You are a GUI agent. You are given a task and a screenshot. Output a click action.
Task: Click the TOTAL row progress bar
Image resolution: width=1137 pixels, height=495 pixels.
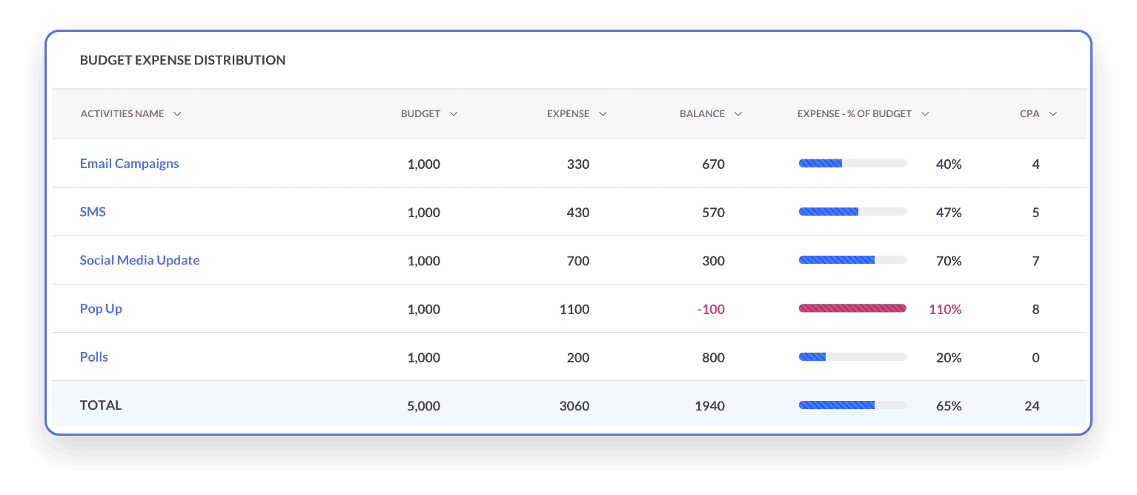pyautogui.click(x=852, y=405)
